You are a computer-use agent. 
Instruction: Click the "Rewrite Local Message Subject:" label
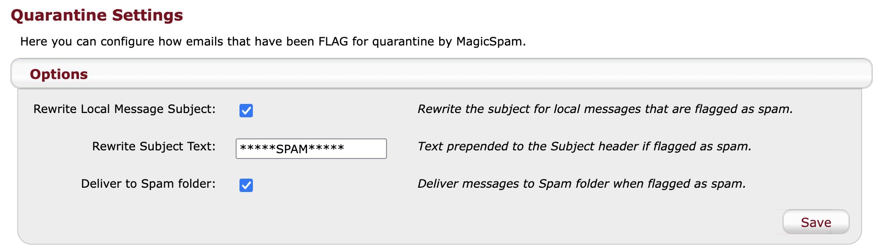[x=124, y=109]
